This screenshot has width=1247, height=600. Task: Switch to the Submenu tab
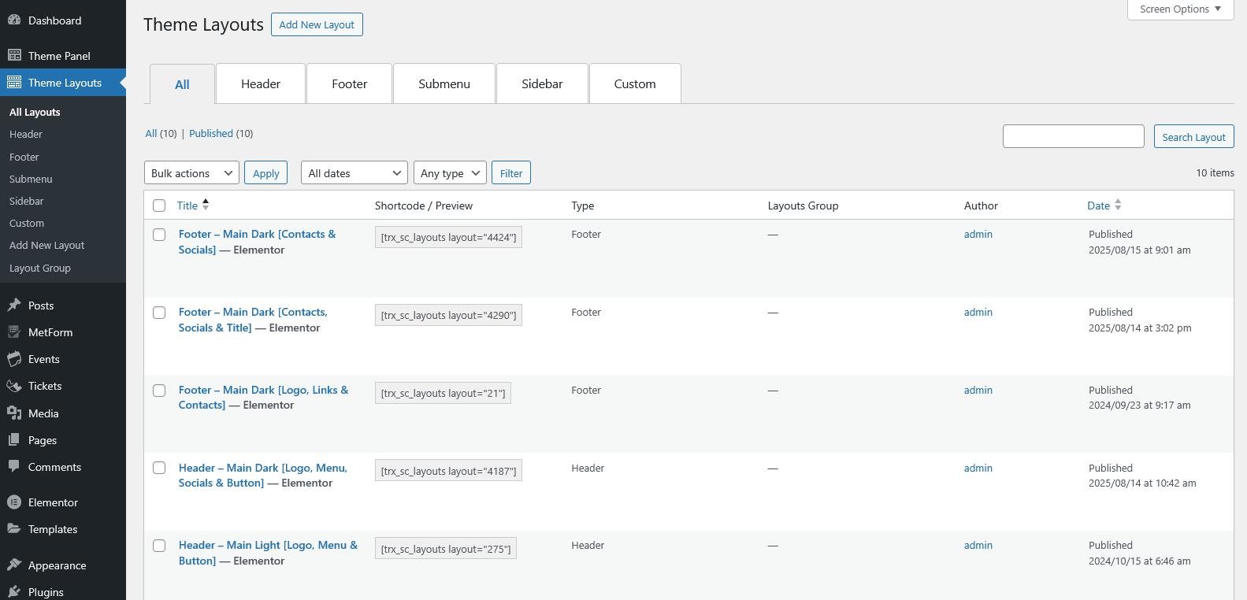[x=444, y=84]
